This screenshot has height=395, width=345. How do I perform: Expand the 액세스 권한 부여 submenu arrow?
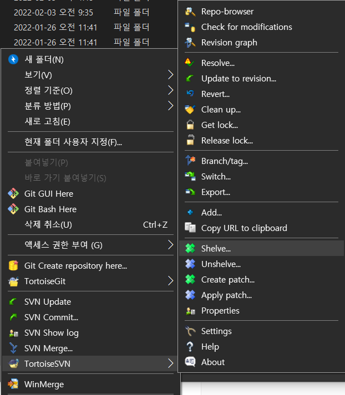tap(171, 245)
